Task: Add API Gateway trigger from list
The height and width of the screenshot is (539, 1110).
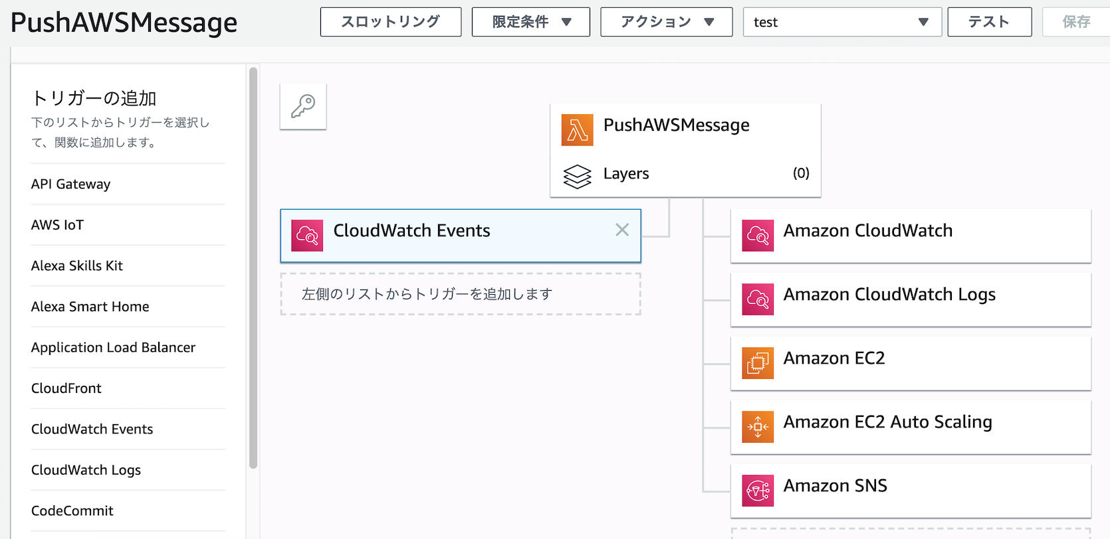Action: click(x=71, y=184)
